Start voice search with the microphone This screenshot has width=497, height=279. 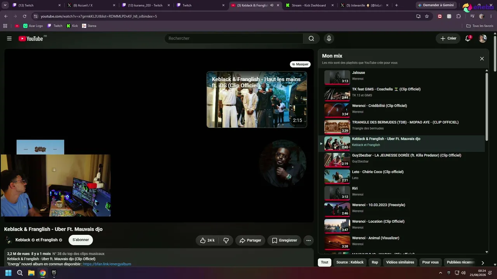tap(329, 38)
